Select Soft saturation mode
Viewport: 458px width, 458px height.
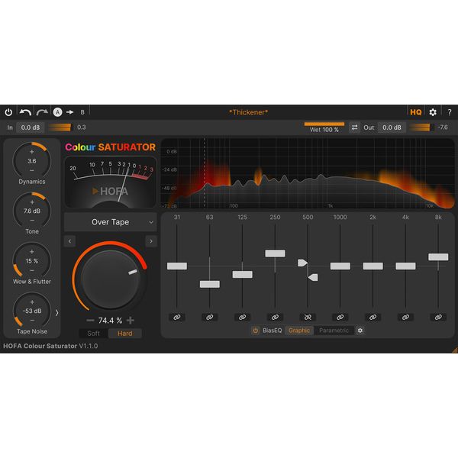(x=93, y=334)
